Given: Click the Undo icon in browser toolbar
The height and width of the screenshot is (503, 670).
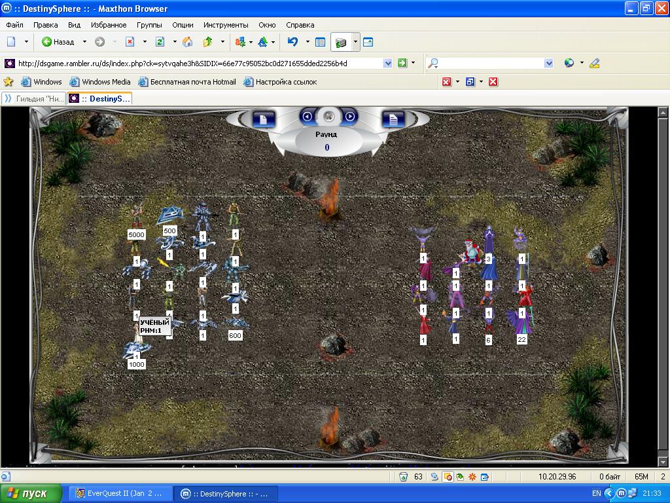Looking at the screenshot, I should pos(292,42).
